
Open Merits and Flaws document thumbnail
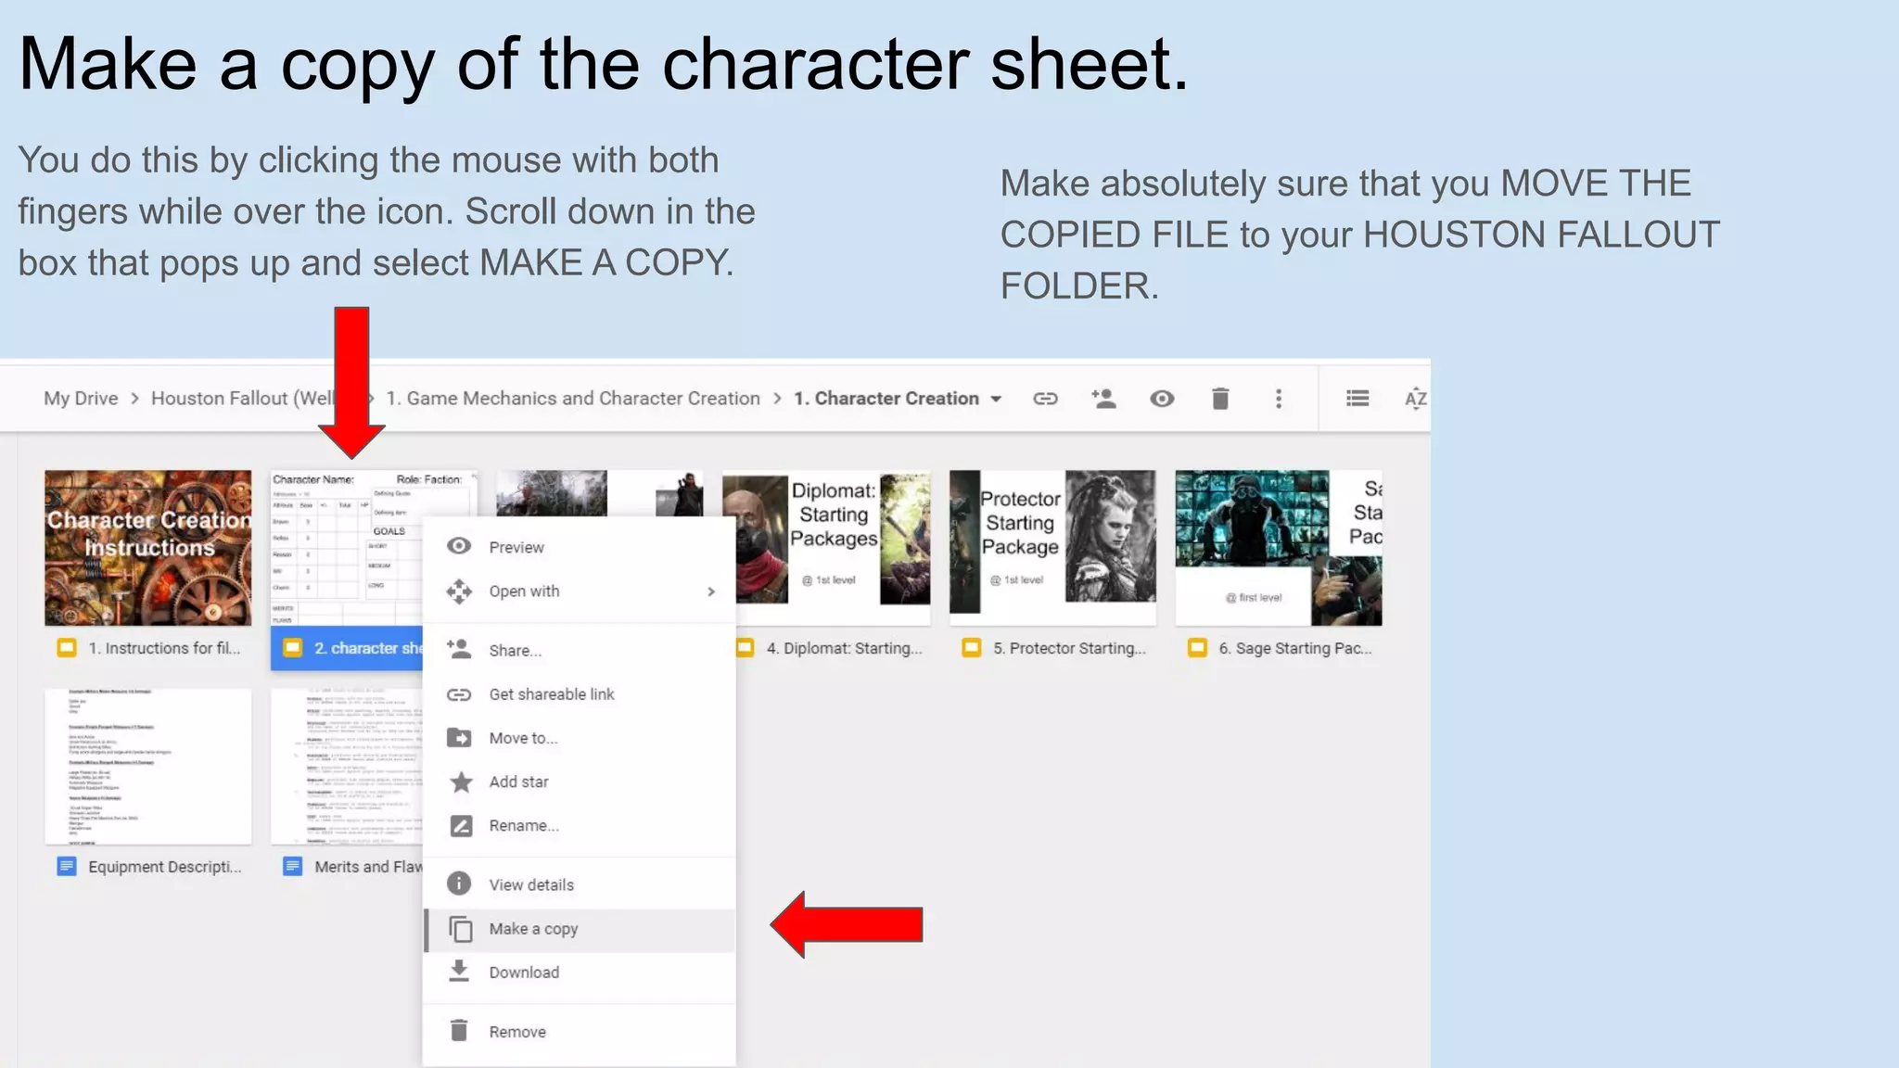(x=346, y=767)
